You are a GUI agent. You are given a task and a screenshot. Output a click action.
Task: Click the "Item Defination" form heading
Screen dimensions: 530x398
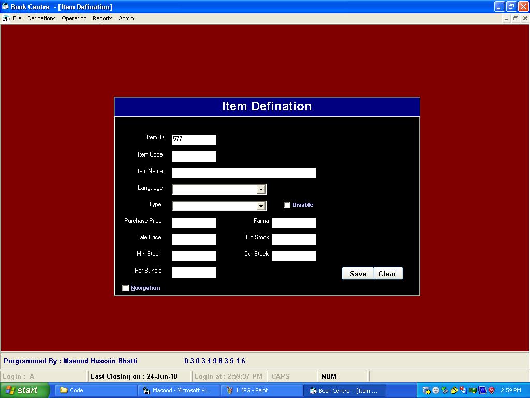(x=267, y=106)
